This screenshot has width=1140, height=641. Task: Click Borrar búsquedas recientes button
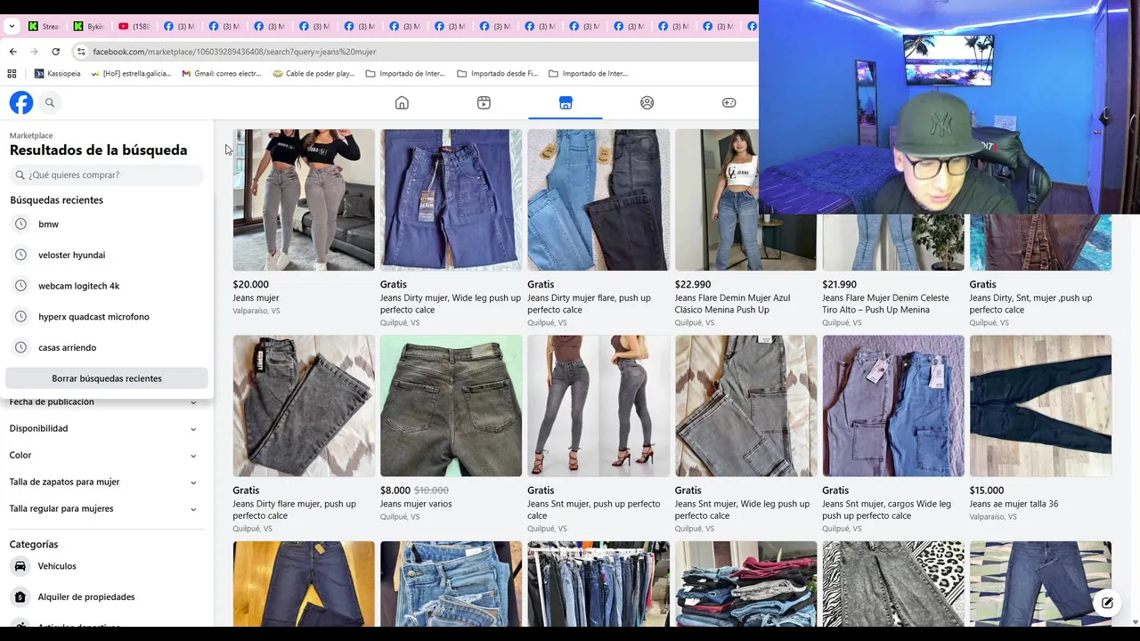point(107,378)
